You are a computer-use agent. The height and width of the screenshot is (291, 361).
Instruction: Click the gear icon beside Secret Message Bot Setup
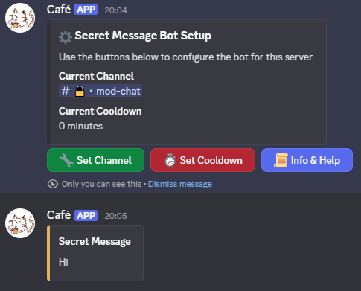pos(66,37)
